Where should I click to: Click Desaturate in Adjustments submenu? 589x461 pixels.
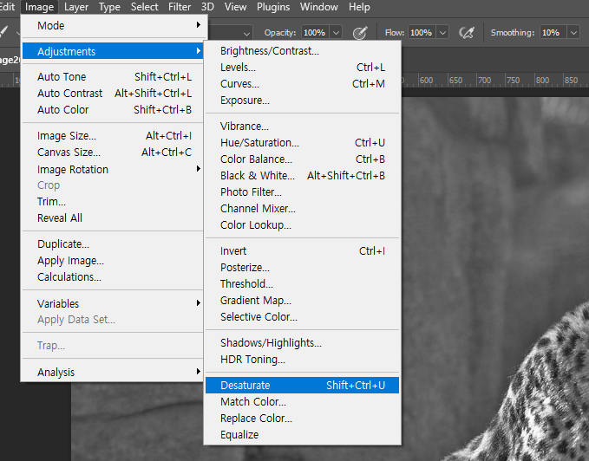(x=302, y=386)
